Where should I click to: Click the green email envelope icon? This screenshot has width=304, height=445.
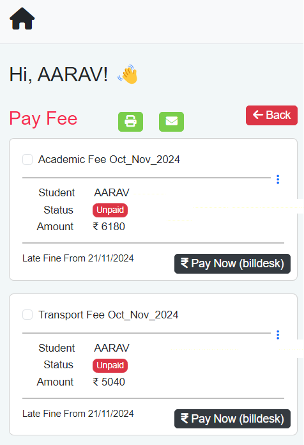[x=171, y=121]
